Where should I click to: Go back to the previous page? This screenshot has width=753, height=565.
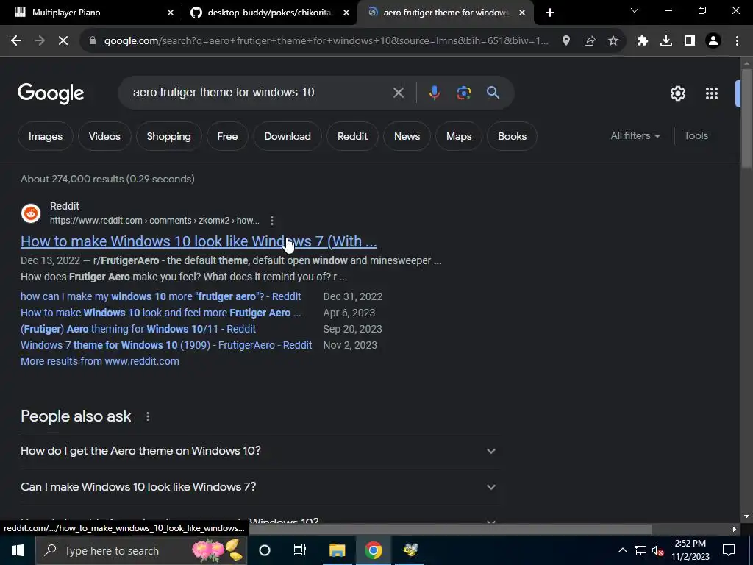[16, 41]
